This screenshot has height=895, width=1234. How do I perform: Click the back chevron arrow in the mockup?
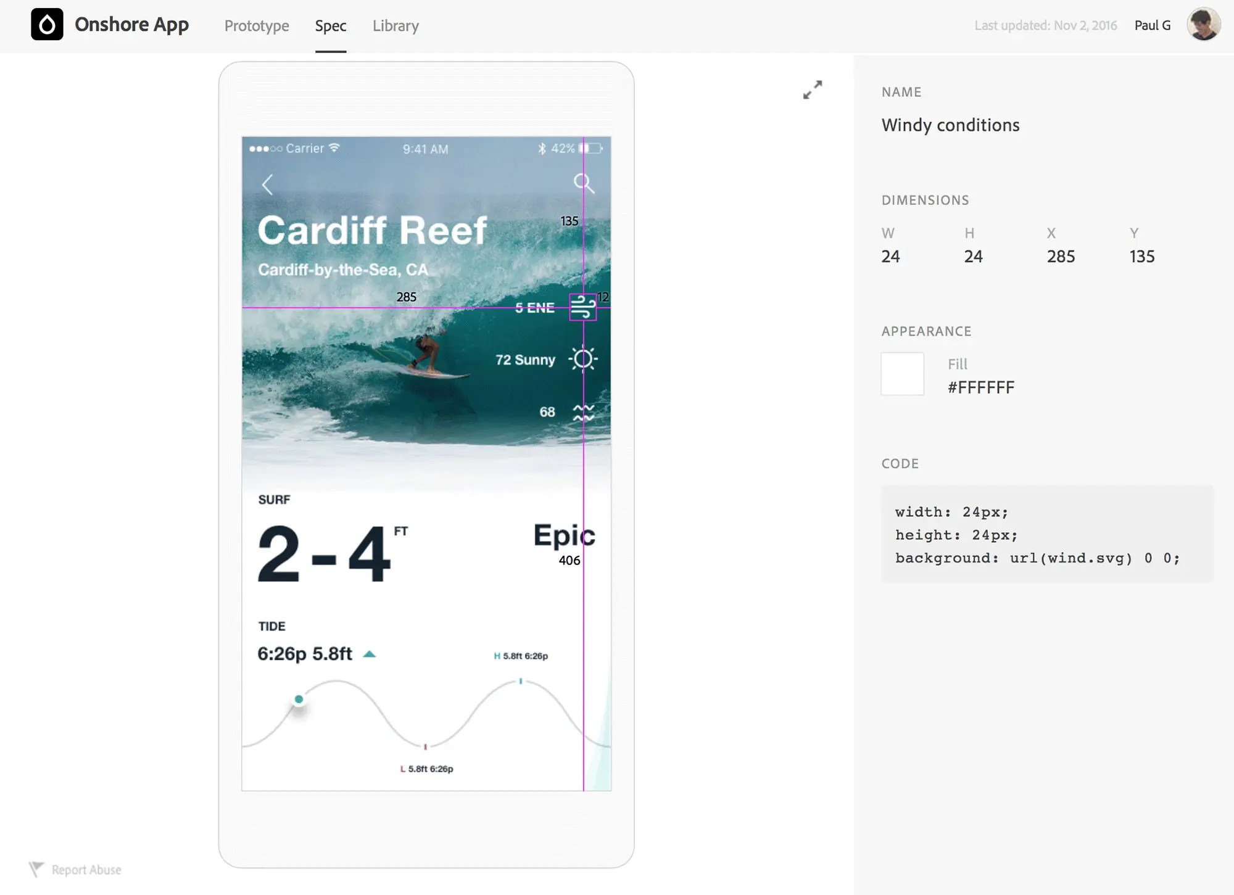click(268, 184)
